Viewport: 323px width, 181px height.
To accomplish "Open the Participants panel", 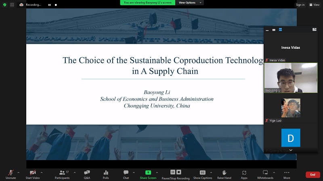I will click(x=62, y=174).
